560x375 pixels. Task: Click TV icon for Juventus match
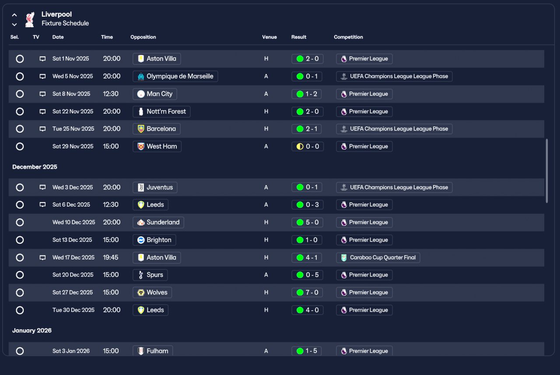point(42,187)
